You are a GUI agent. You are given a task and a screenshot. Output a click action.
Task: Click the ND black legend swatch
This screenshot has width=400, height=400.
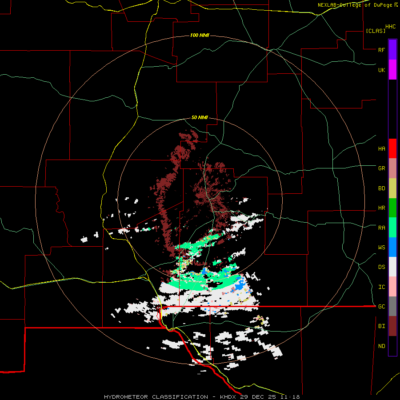tap(392, 346)
